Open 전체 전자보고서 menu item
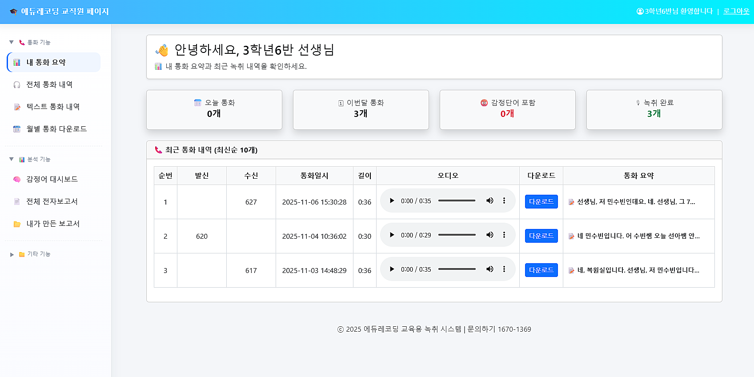This screenshot has width=754, height=377. tap(54, 201)
